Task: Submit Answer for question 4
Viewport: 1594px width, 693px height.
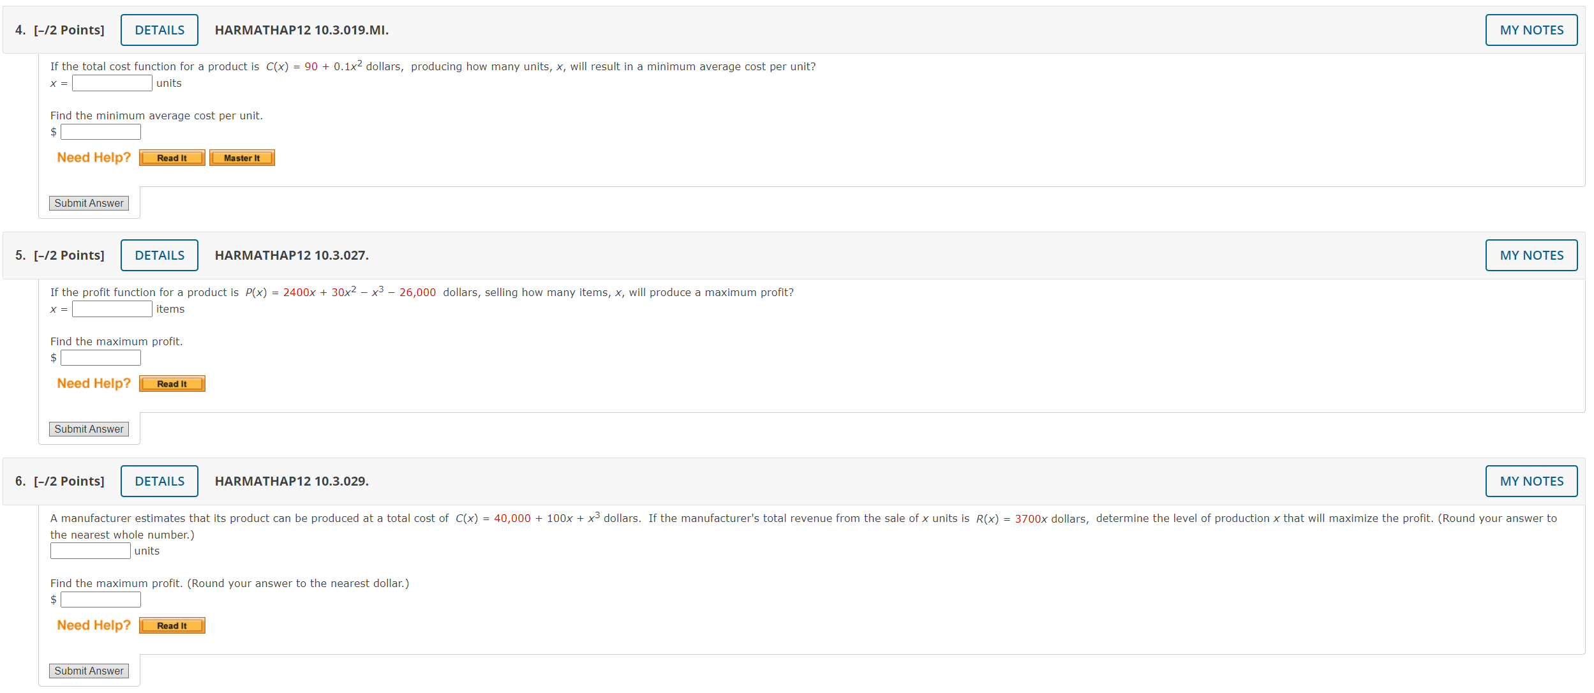Action: click(x=89, y=204)
